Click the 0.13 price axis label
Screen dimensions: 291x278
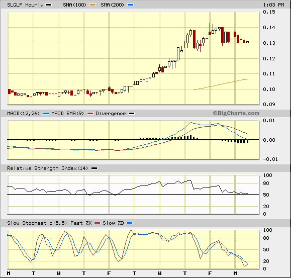coord(269,43)
